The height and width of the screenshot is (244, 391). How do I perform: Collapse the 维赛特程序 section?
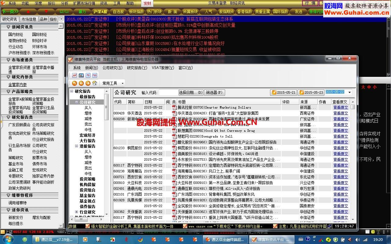click(8, 195)
